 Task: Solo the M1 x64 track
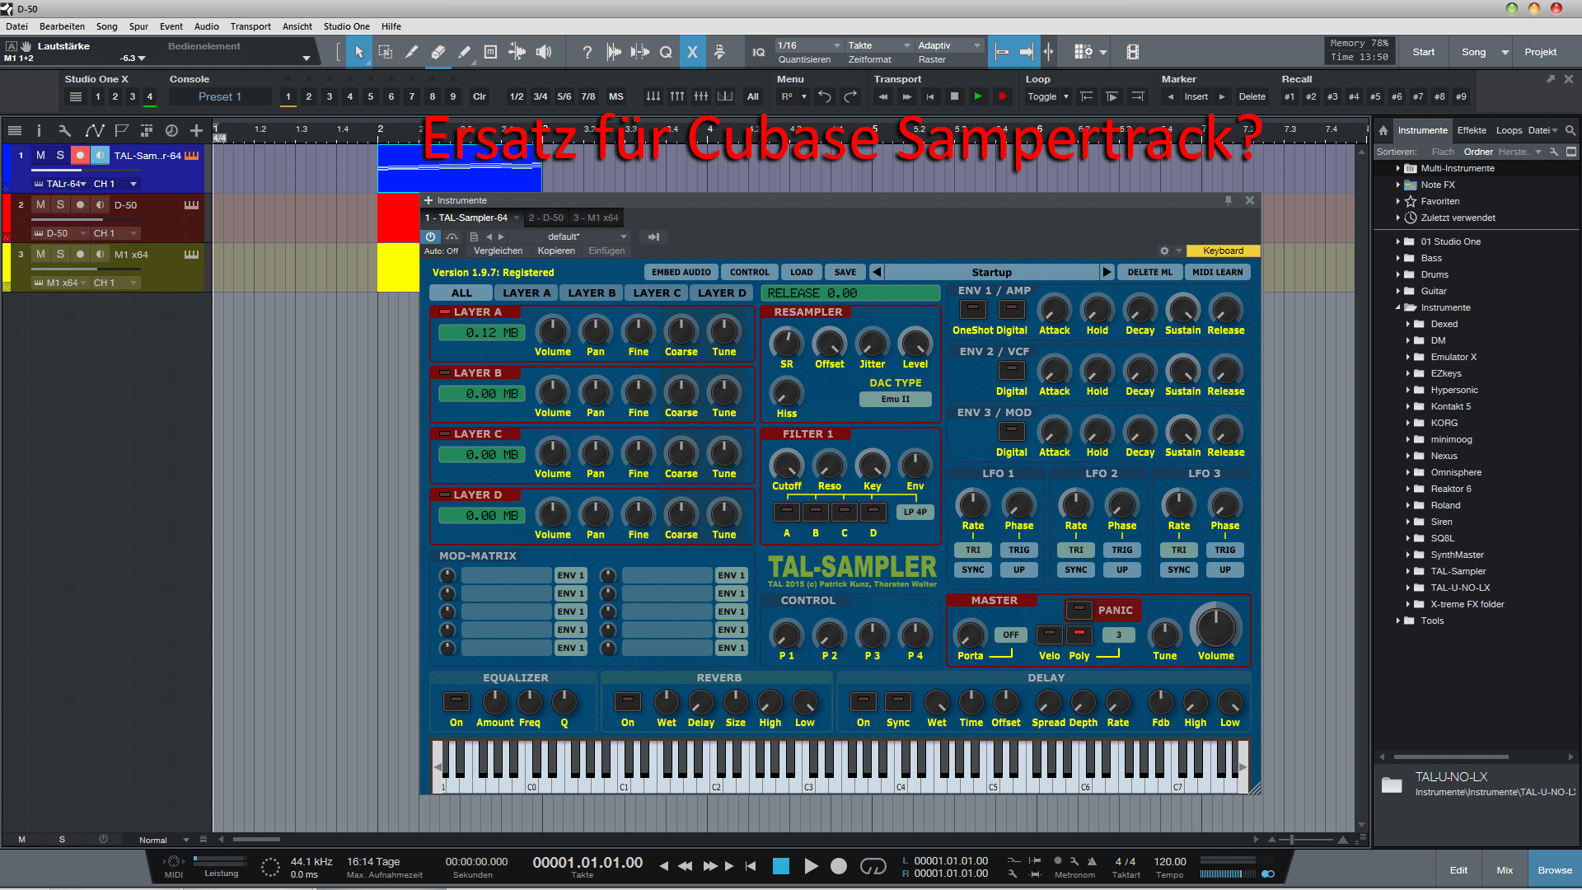coord(60,255)
